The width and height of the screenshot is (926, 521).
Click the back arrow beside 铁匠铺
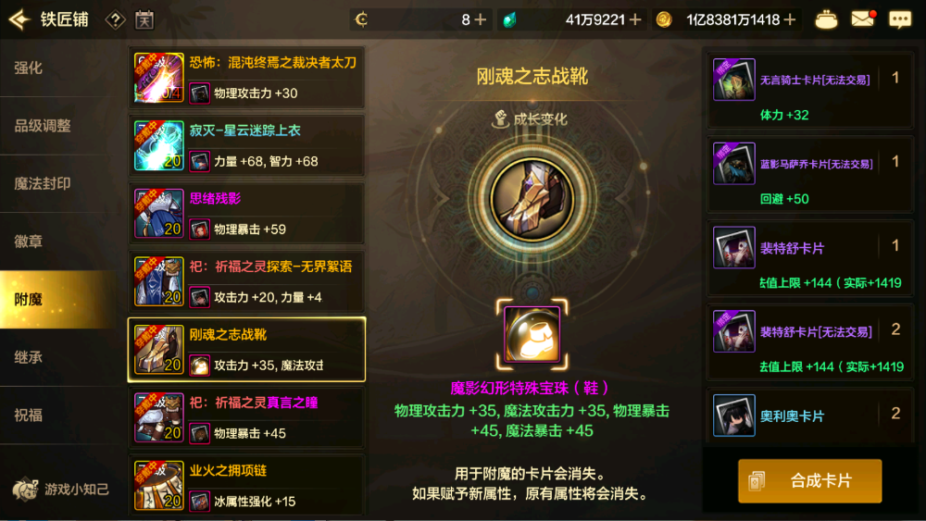19,19
